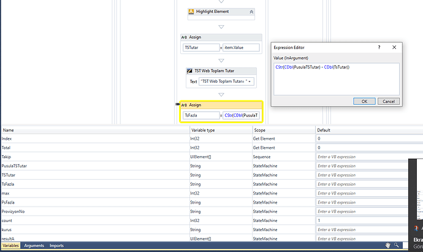Viewport: 423px width, 252px height.
Task: Click the TSTutar Assign activity icon
Action: [x=184, y=37]
